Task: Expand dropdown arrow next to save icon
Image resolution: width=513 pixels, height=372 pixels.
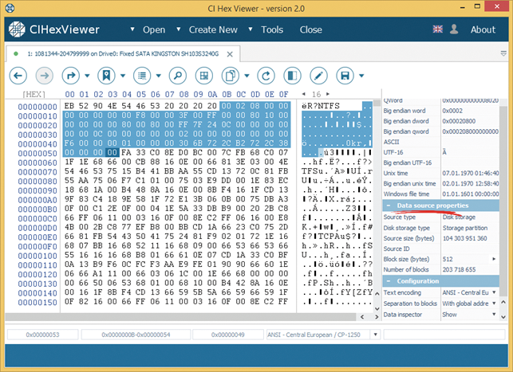Action: coord(361,76)
